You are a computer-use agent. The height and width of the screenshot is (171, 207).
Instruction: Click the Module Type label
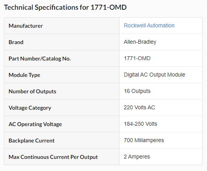pyautogui.click(x=24, y=75)
